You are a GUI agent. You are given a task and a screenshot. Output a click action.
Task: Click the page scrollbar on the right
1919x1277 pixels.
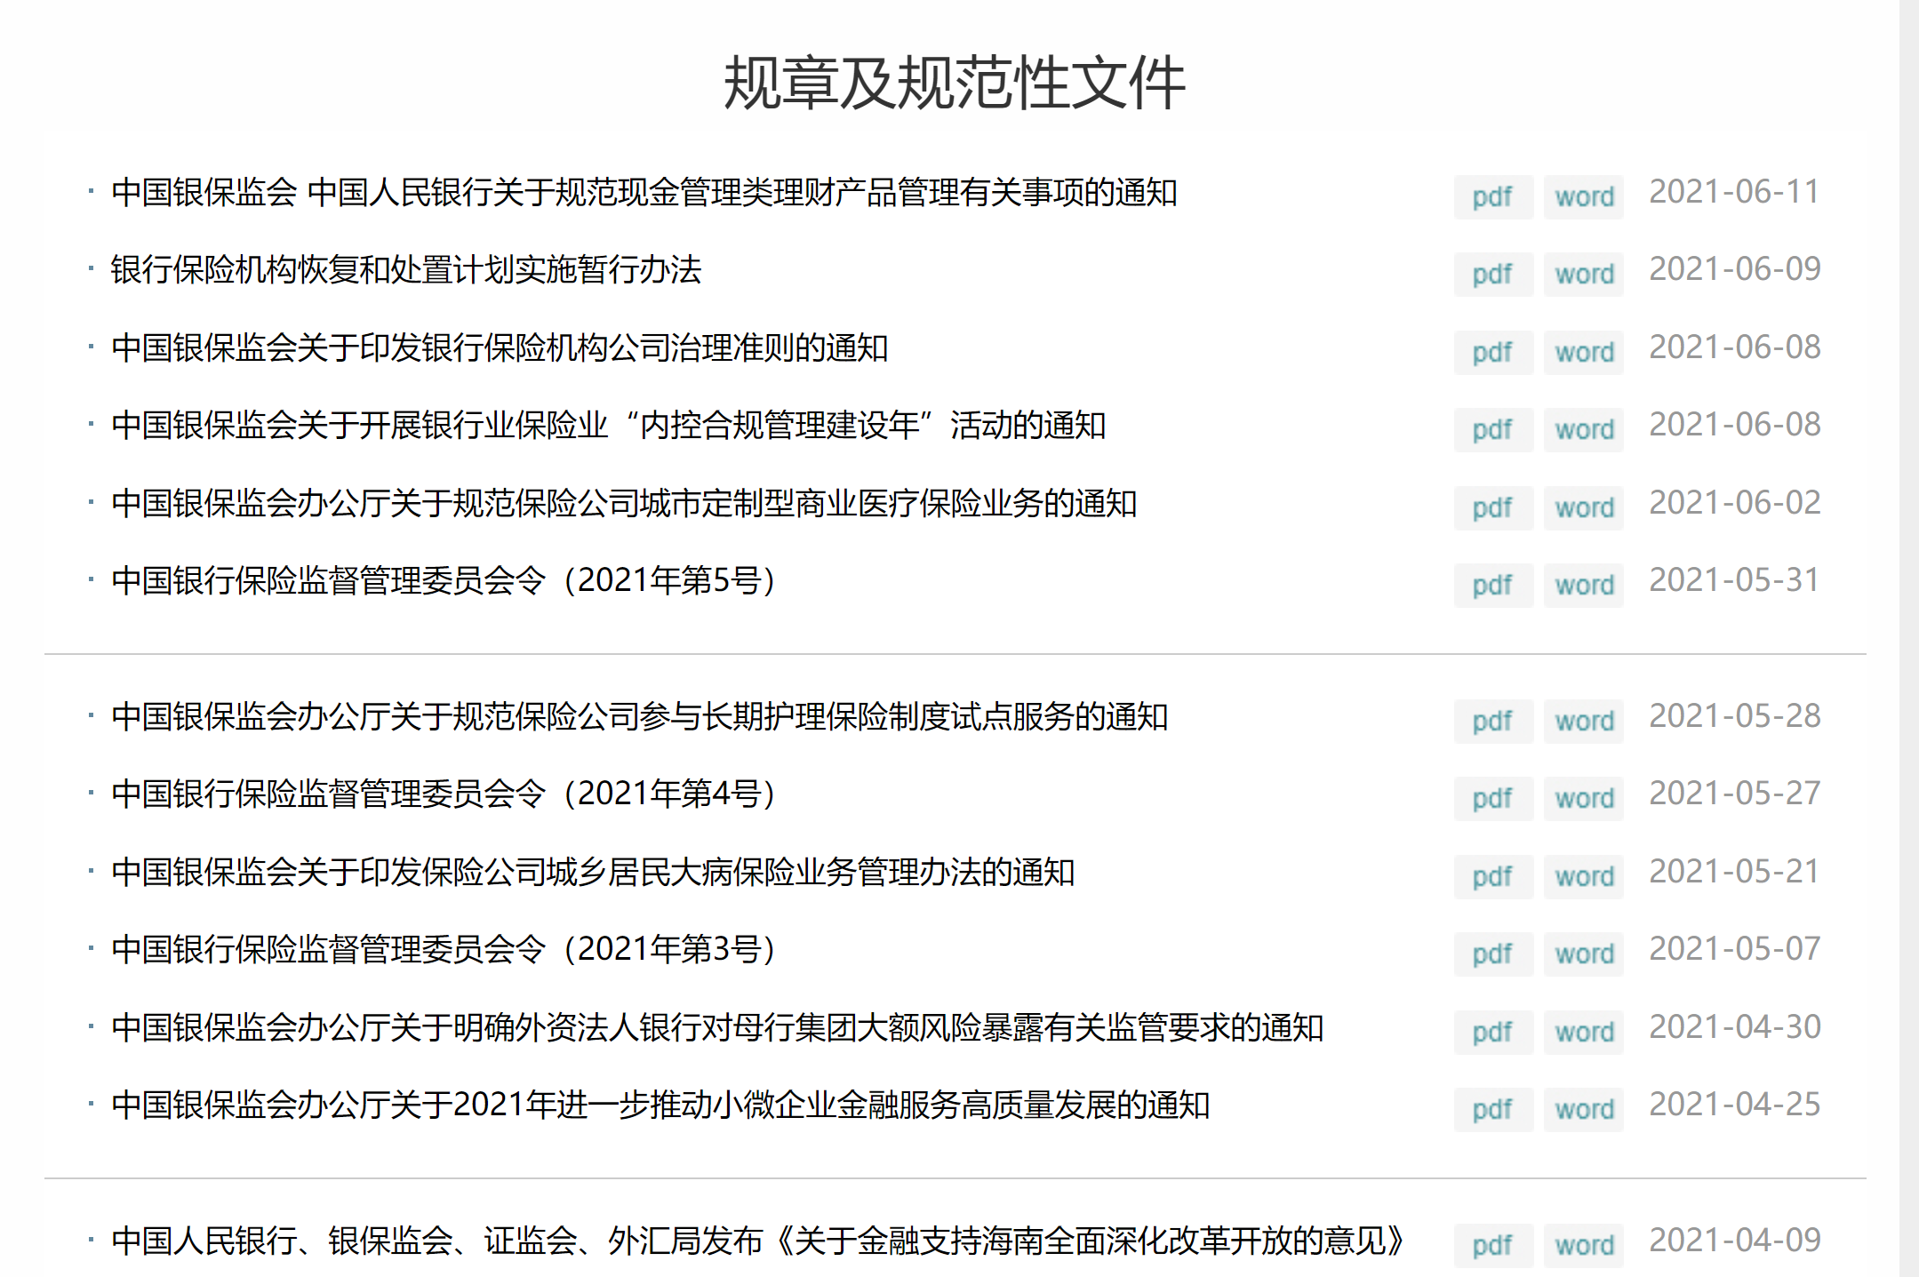(x=1909, y=638)
